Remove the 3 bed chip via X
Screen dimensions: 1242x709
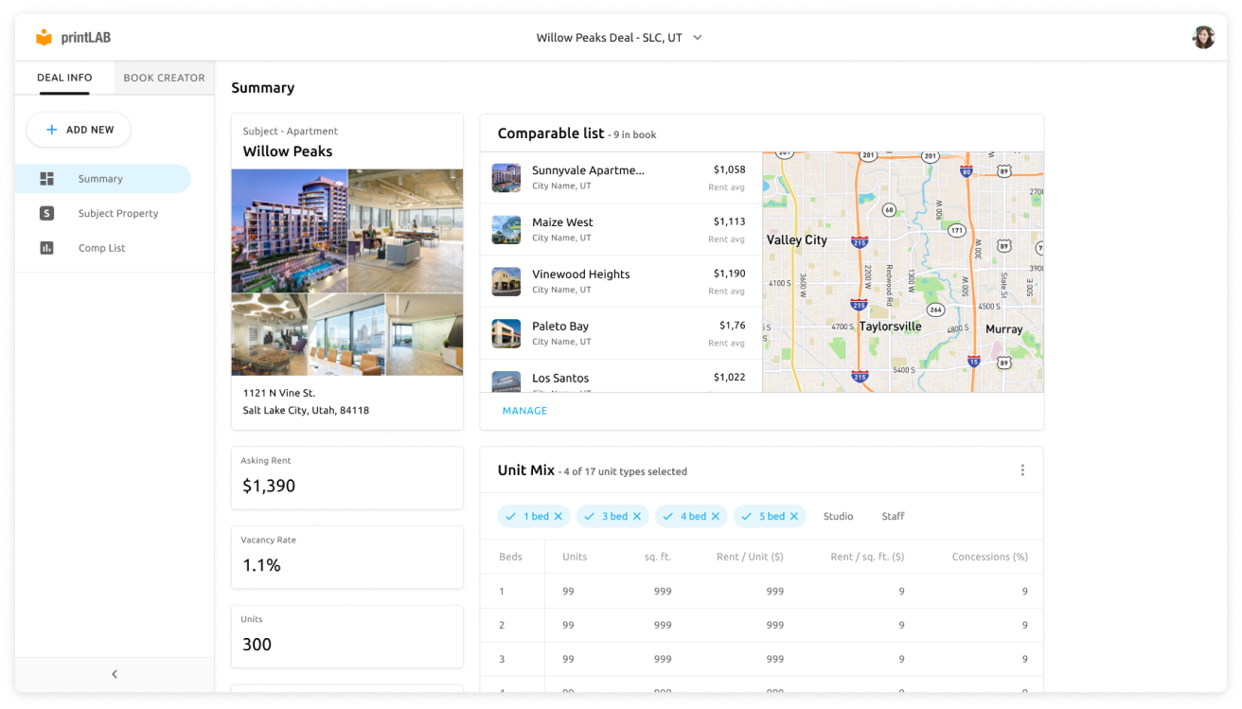coord(637,517)
